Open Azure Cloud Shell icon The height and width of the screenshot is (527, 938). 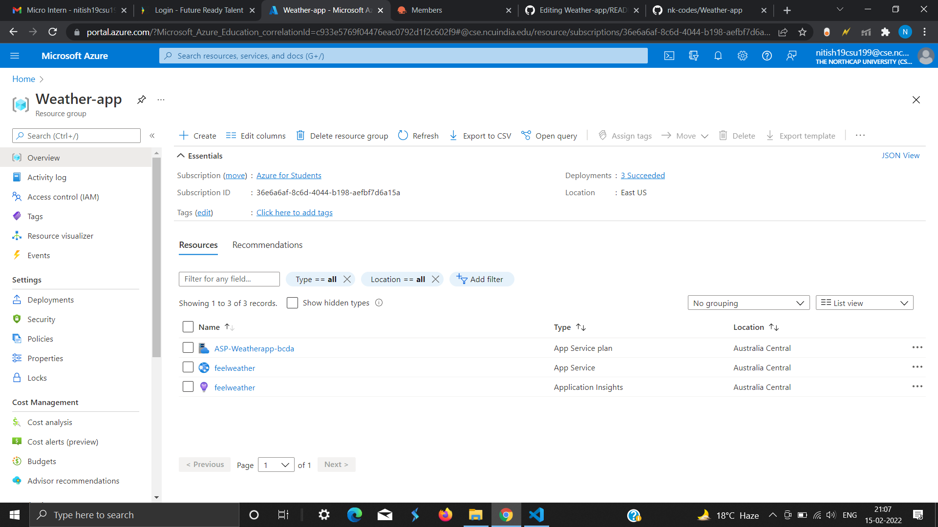click(669, 56)
